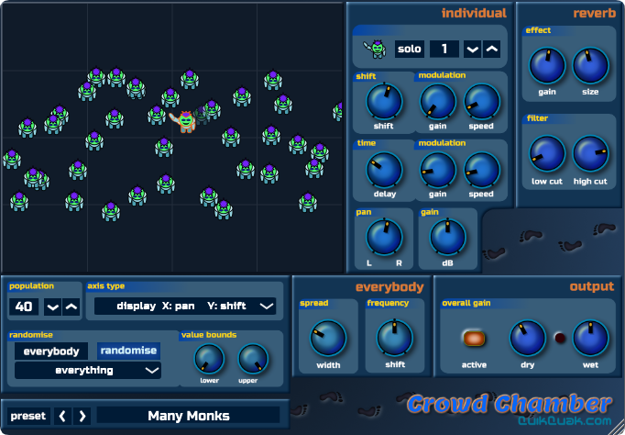Increase the individual number with up arrow

492,49
